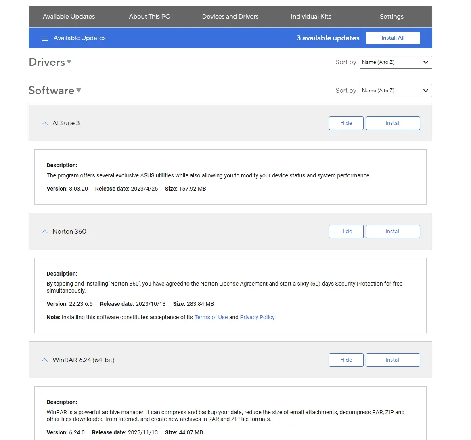Hide the AI Suite 3 update

(346, 123)
